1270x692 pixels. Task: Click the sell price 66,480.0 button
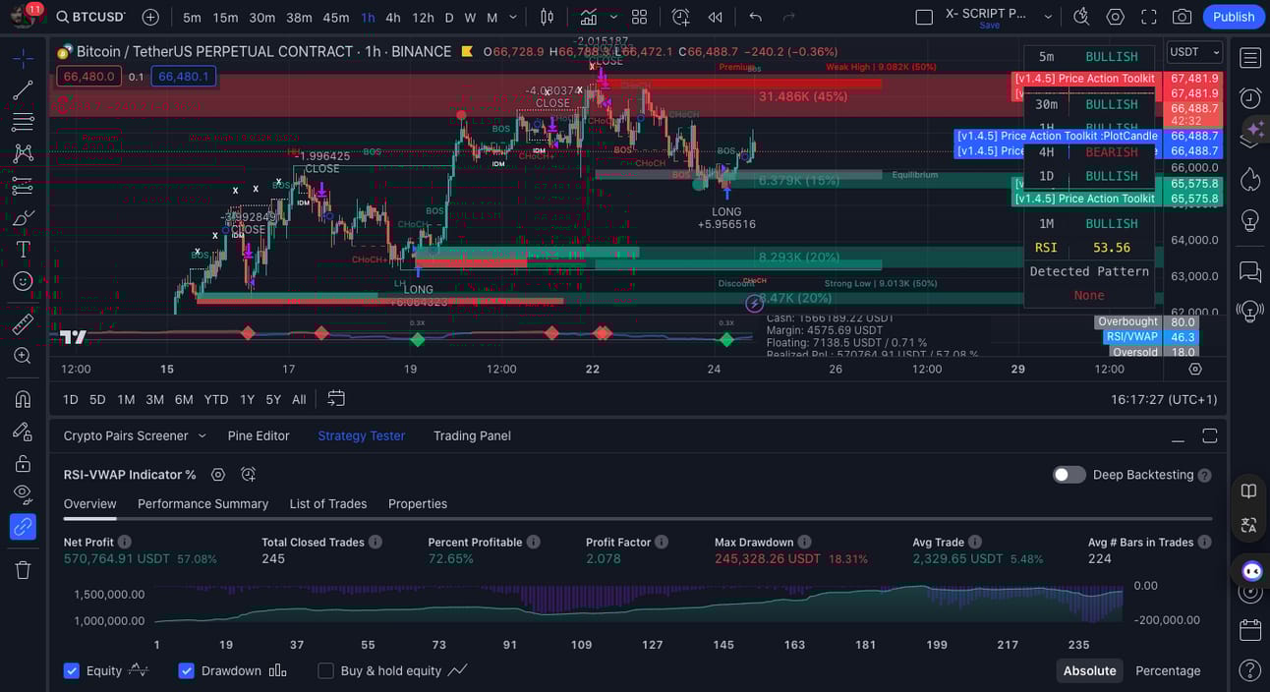click(88, 76)
